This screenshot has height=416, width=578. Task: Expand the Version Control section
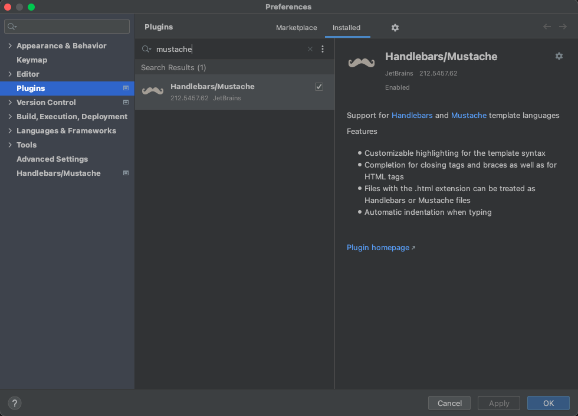pyautogui.click(x=10, y=102)
